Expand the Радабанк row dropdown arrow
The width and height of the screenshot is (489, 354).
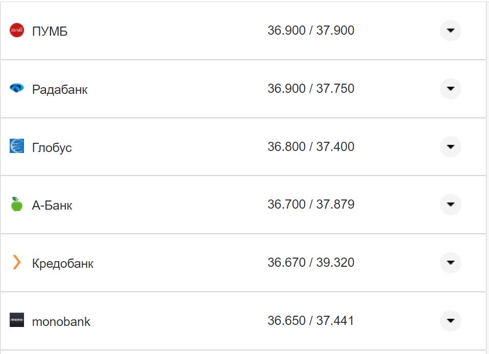point(450,89)
